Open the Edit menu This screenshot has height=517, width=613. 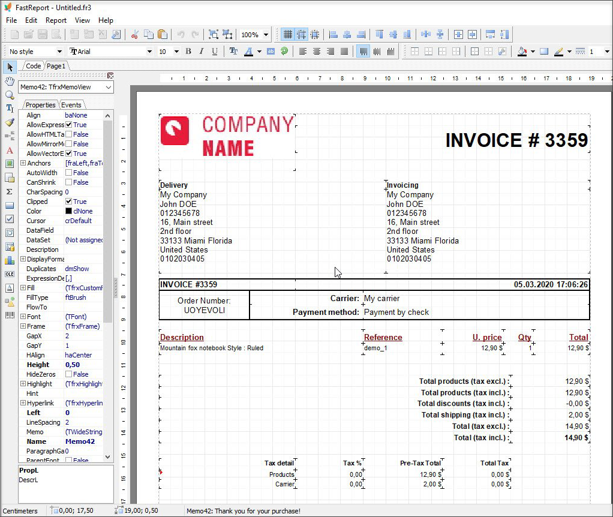point(31,20)
